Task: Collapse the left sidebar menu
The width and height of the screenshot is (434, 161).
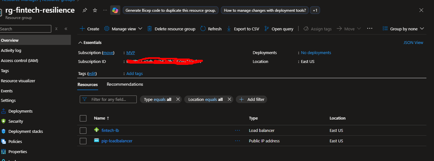Action: coord(66,29)
